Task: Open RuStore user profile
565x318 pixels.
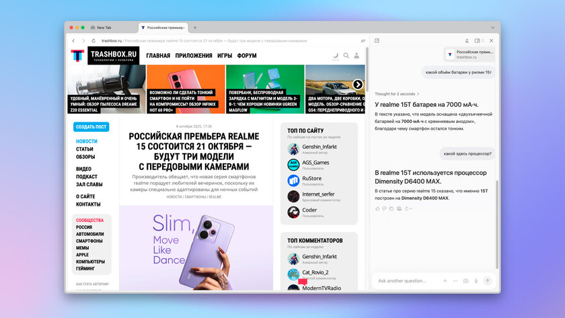Action: coord(311,178)
